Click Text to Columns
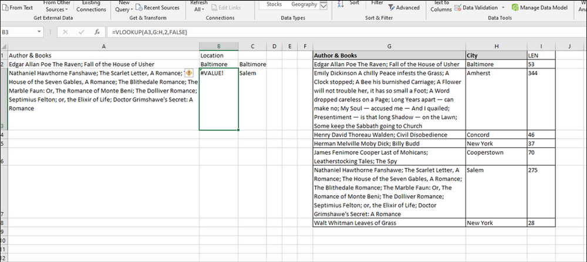587x262 pixels. (441, 6)
